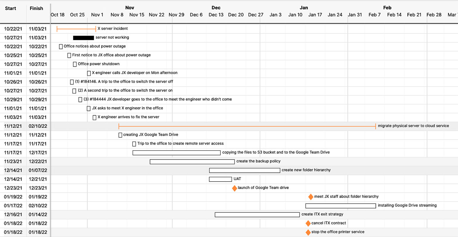Click the Trip to office remote access box

click(x=134, y=144)
